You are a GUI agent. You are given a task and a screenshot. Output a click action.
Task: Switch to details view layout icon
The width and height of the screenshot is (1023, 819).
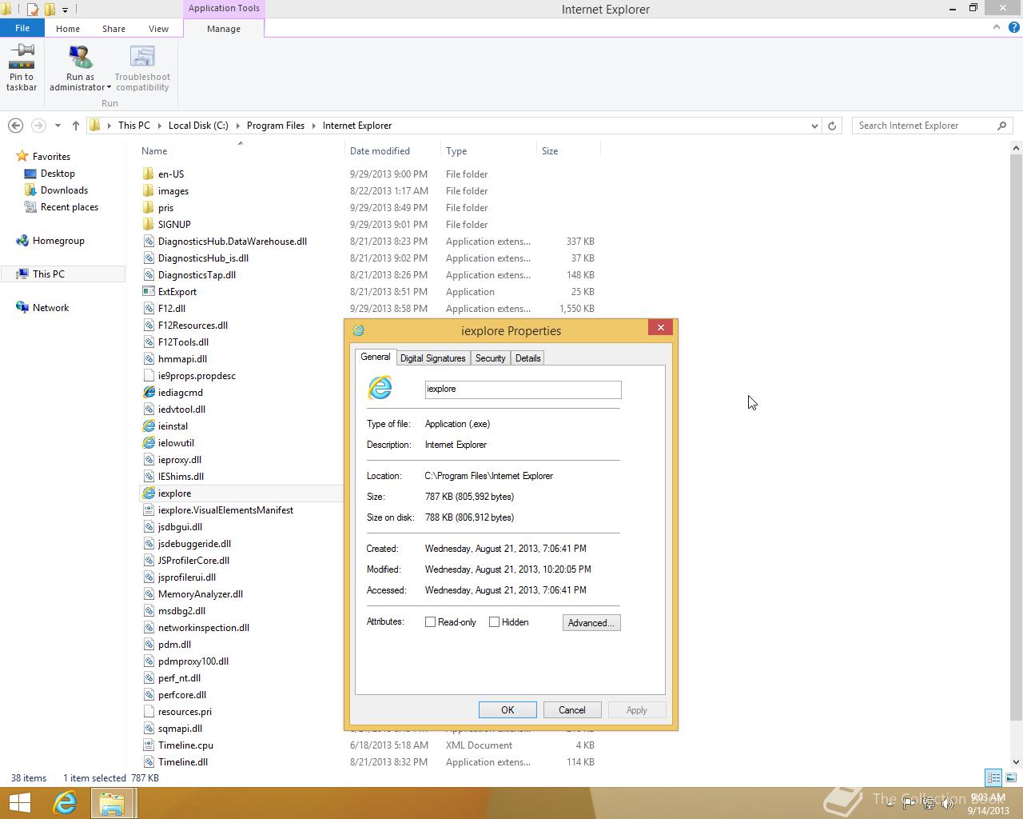993,777
